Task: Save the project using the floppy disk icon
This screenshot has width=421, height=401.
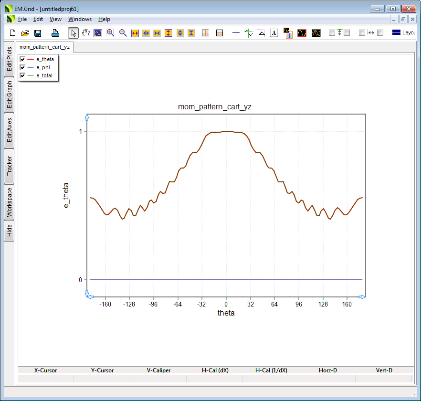Action: tap(38, 33)
